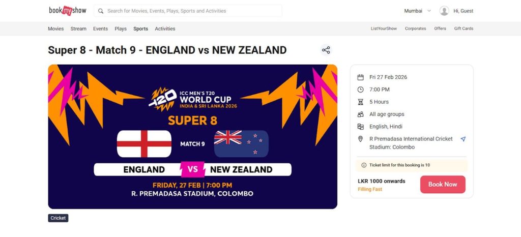Click the BookMyShow logo
The width and height of the screenshot is (521, 237).
(x=67, y=10)
